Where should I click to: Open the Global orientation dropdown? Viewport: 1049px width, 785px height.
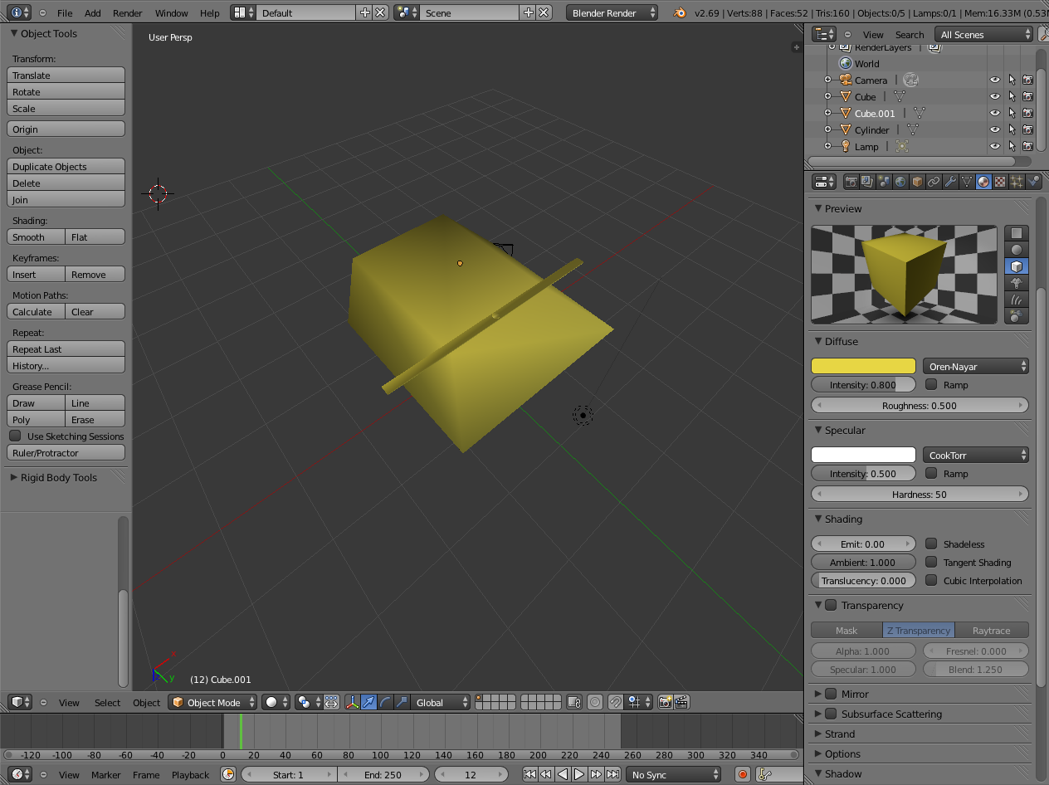tap(442, 702)
